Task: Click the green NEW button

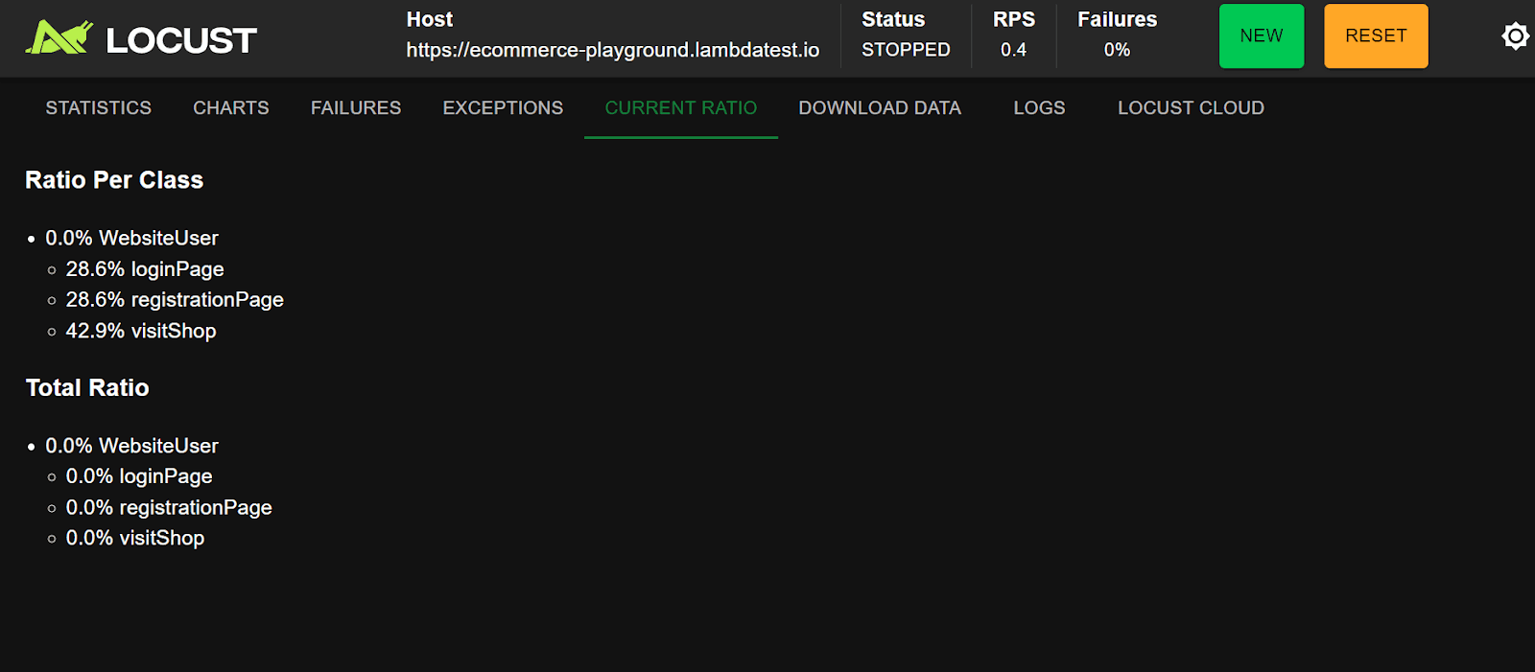Action: (1261, 35)
